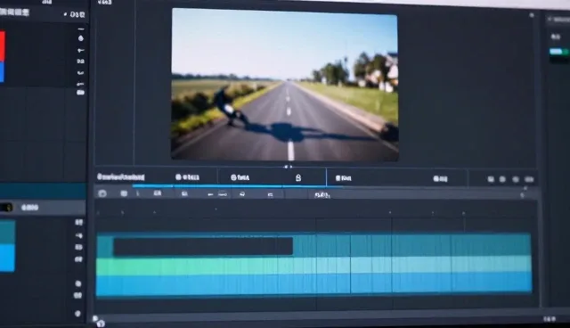570x328 pixels.
Task: Click the label right of the playhead line
Action: pyautogui.click(x=343, y=178)
